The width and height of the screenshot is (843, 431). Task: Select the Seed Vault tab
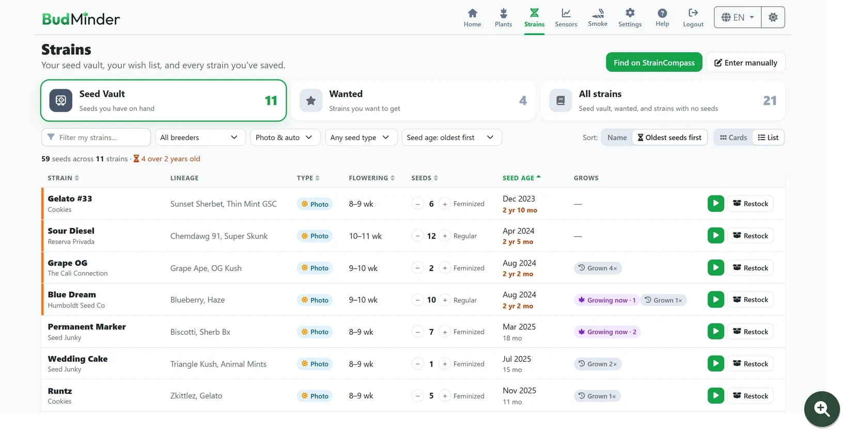click(163, 100)
